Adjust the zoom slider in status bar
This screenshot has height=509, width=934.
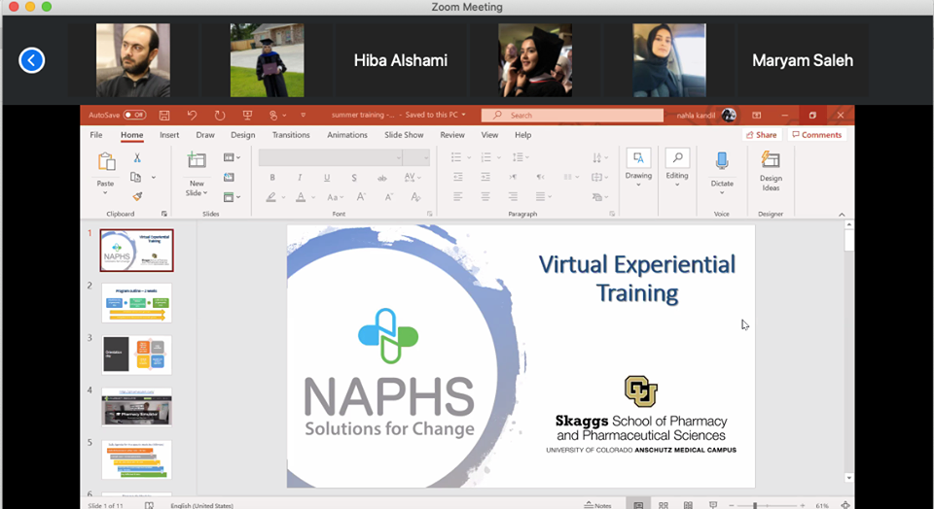tap(755, 505)
